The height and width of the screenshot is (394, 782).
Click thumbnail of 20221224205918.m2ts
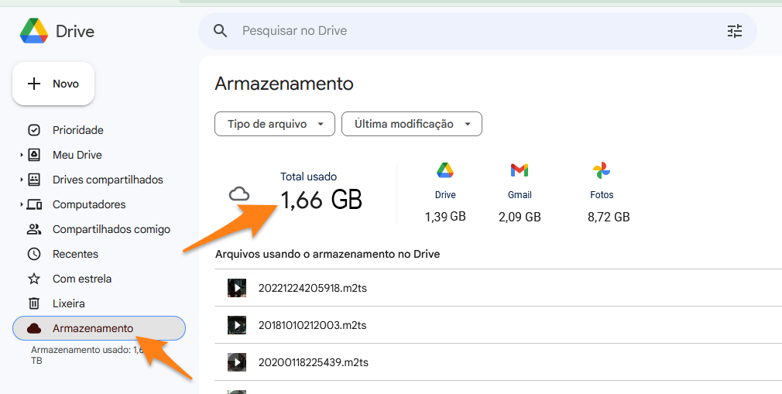pyautogui.click(x=237, y=288)
